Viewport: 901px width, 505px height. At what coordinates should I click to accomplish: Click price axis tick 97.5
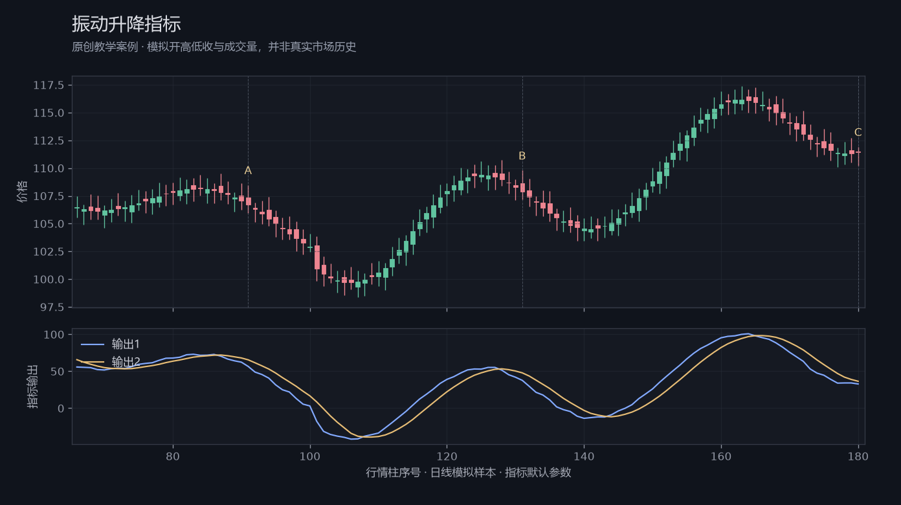[x=51, y=308]
